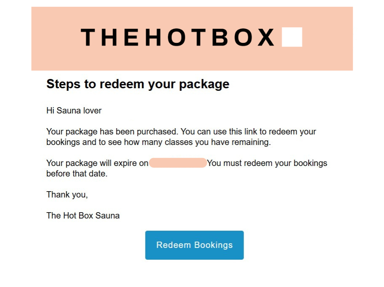Click 'You must redeem your bookings' text
Screen dimensions: 384x287
[267, 163]
